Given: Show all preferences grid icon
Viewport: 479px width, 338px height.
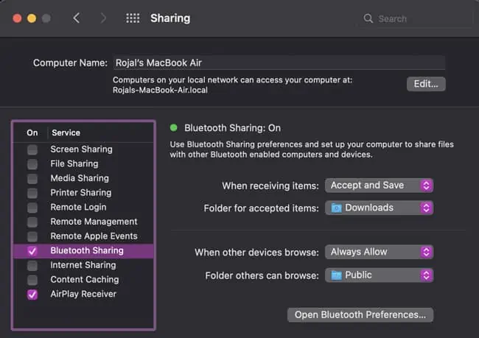Looking at the screenshot, I should coord(133,18).
